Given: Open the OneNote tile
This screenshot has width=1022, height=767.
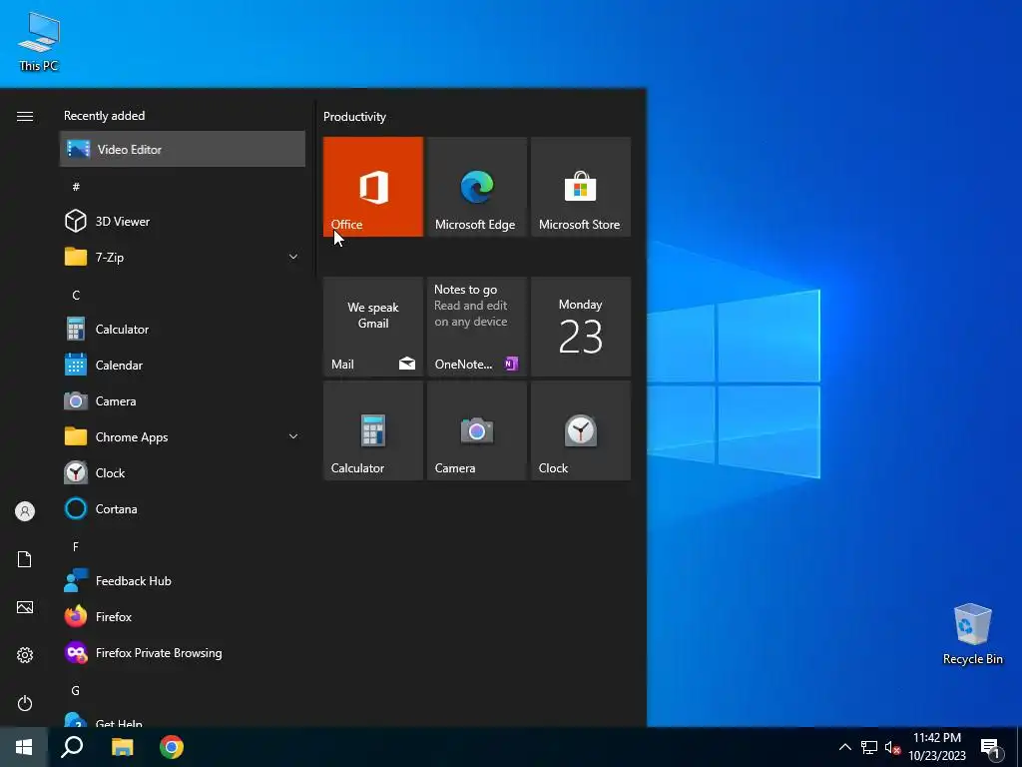Looking at the screenshot, I should [x=476, y=327].
